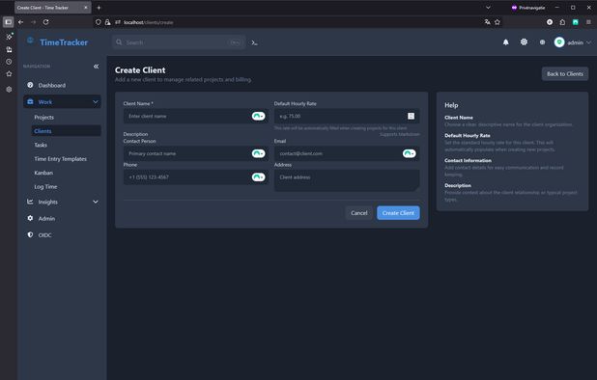Click the Create Client submit button
Screen dimensions: 597x380
coord(398,213)
